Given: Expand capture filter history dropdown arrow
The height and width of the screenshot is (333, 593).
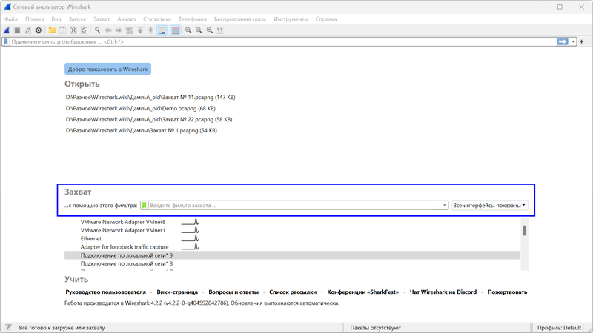Looking at the screenshot, I should coord(445,206).
